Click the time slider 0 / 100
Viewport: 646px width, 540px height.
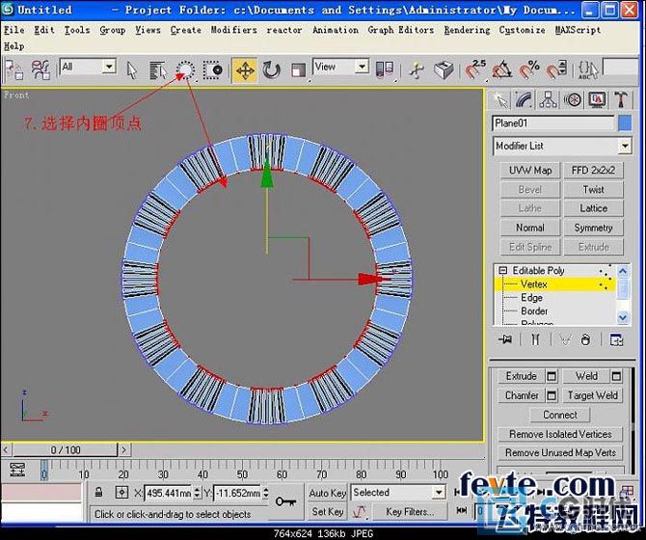pos(66,449)
